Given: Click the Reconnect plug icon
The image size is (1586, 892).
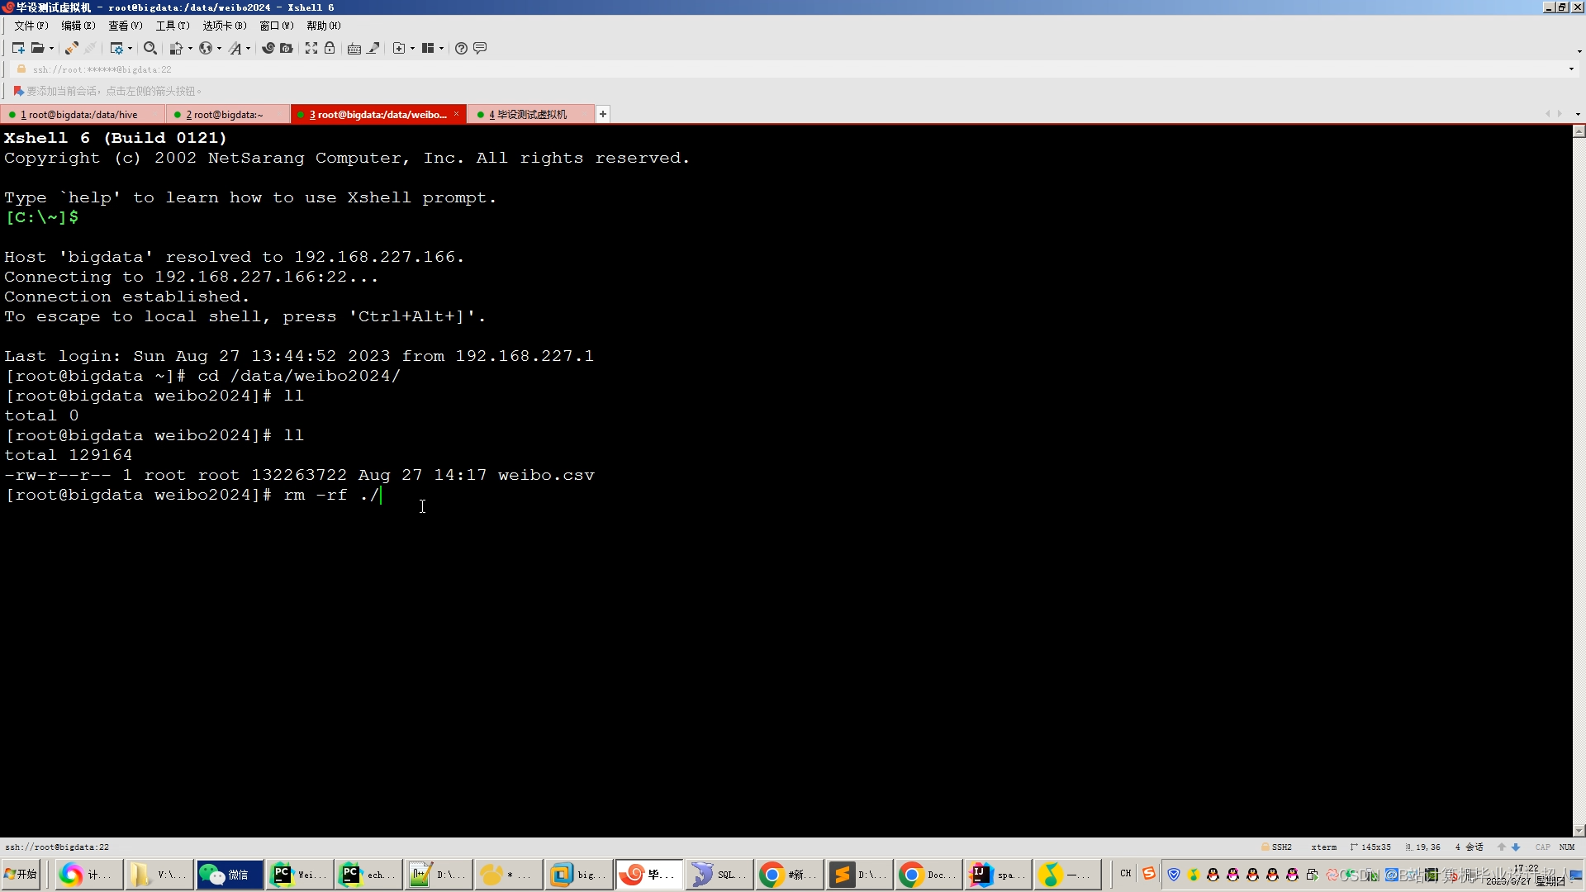Looking at the screenshot, I should pyautogui.click(x=72, y=48).
